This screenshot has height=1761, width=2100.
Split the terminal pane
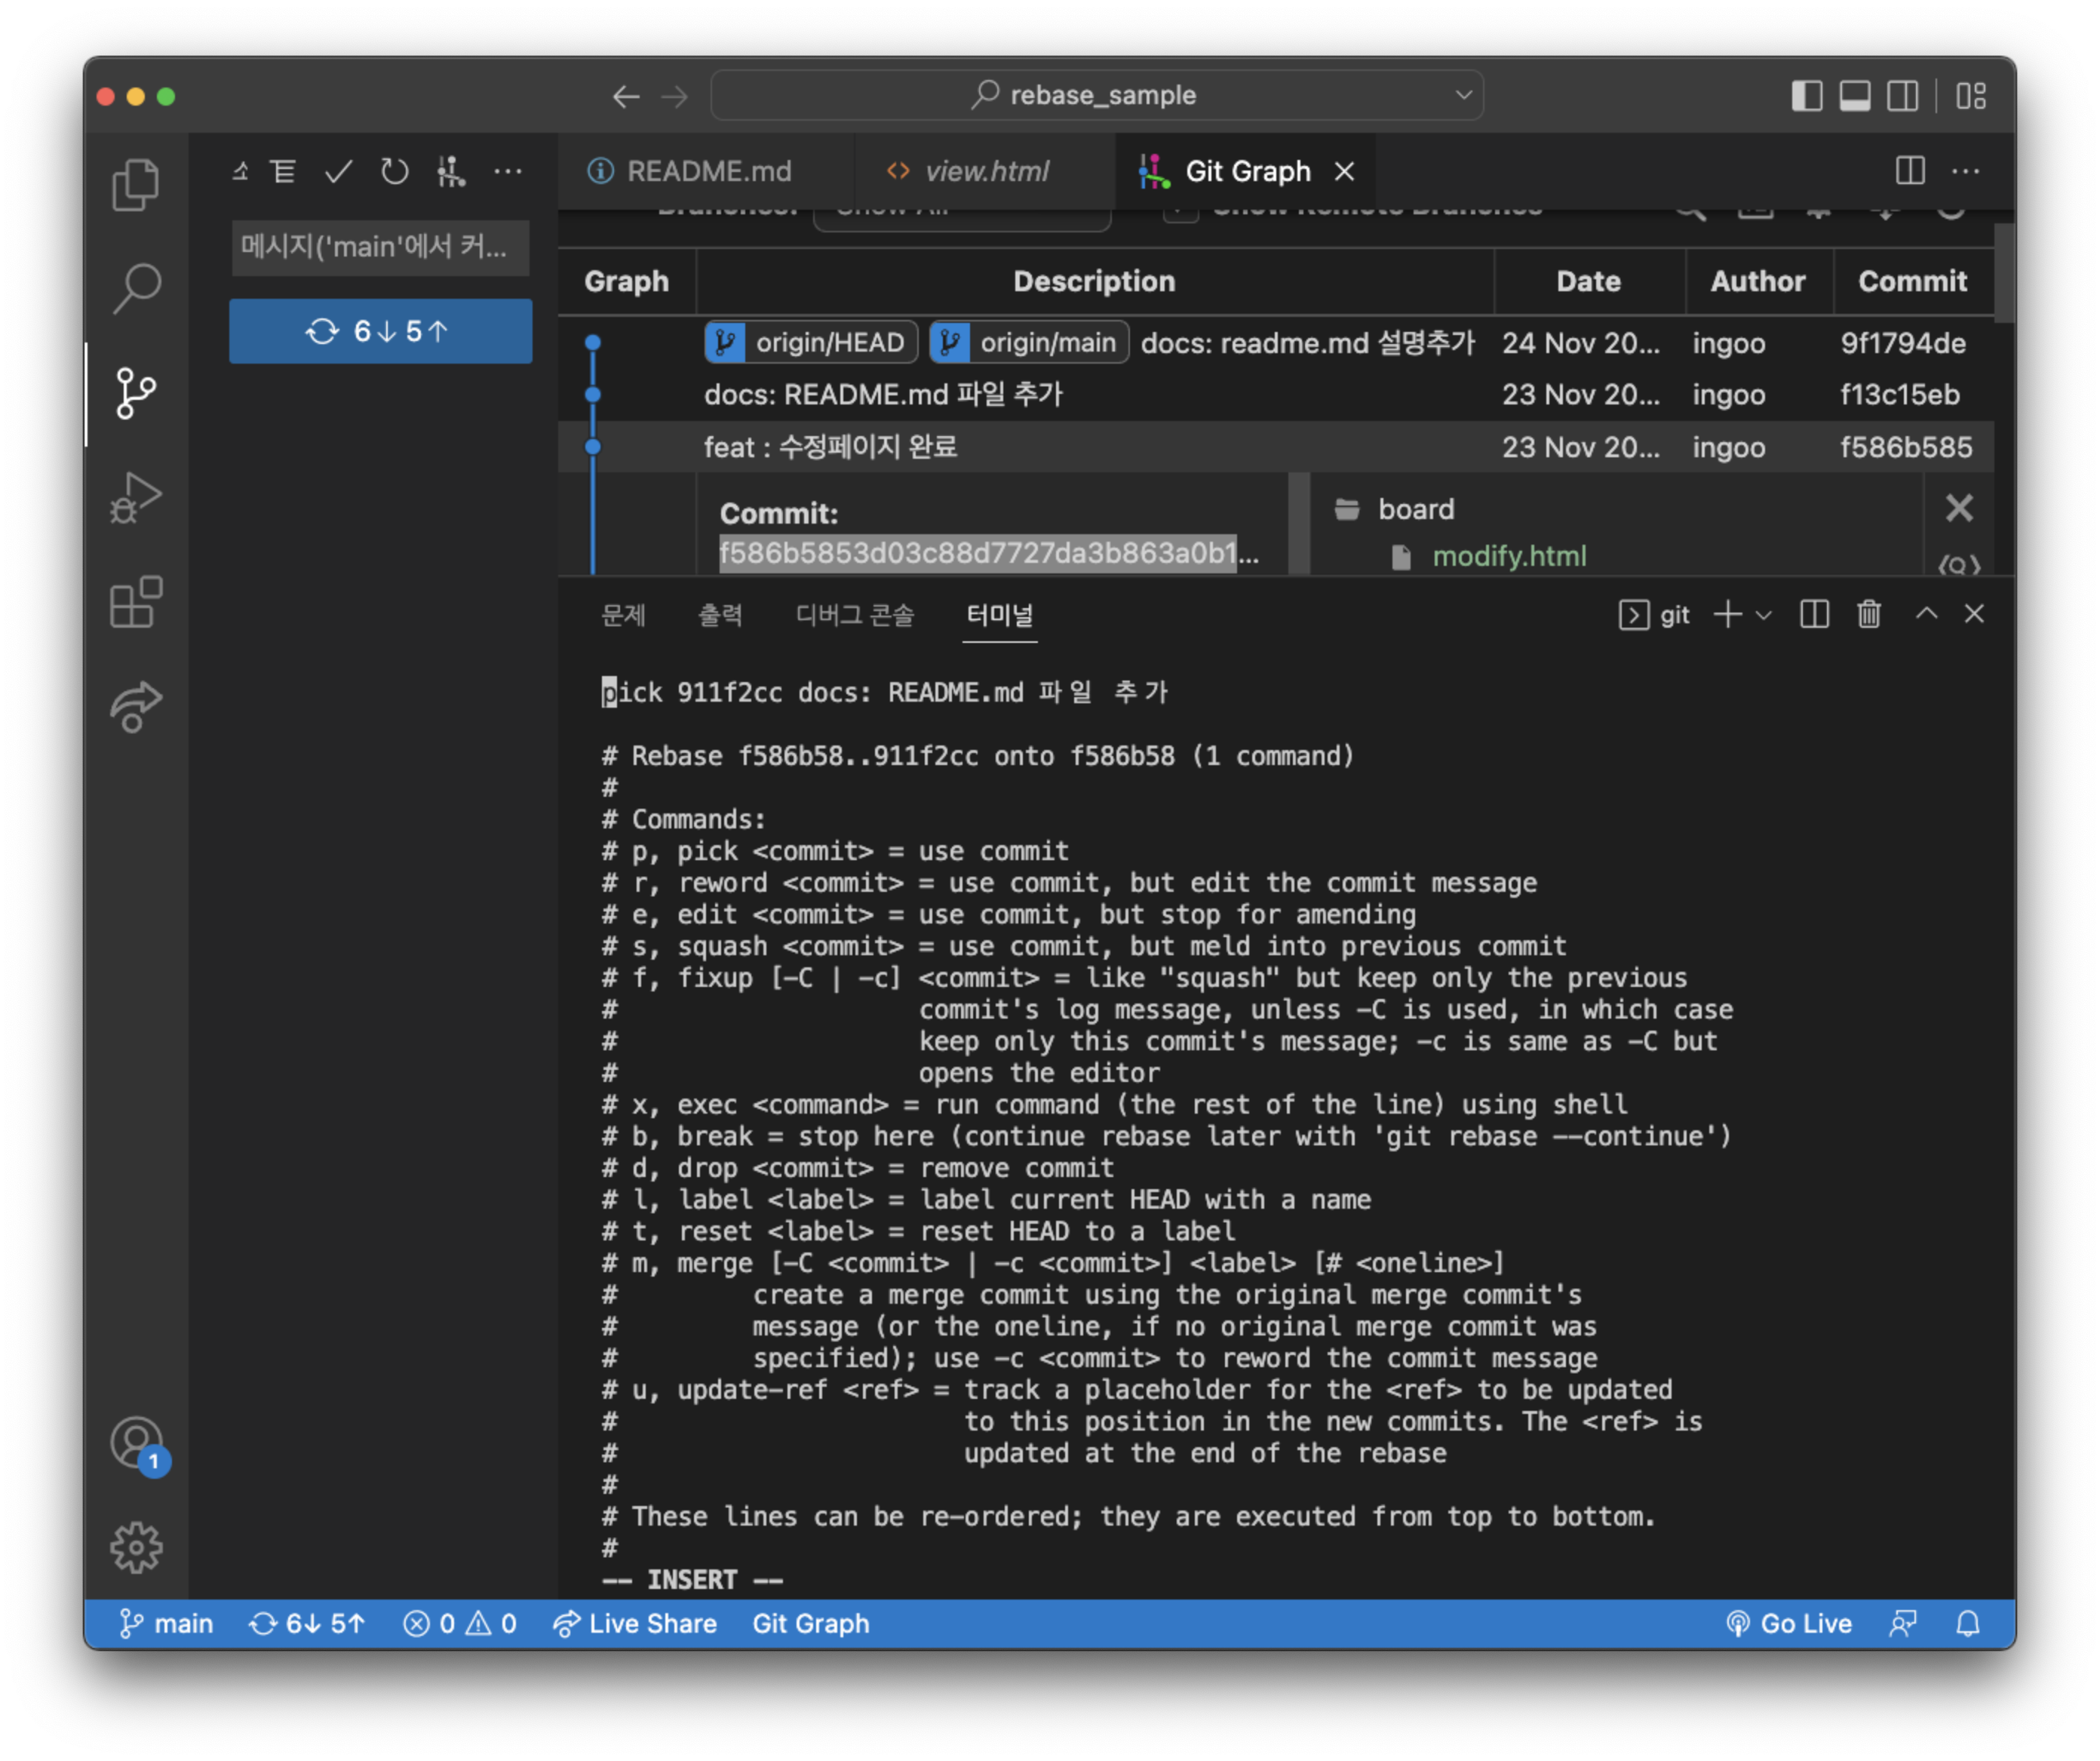pyautogui.click(x=1814, y=614)
